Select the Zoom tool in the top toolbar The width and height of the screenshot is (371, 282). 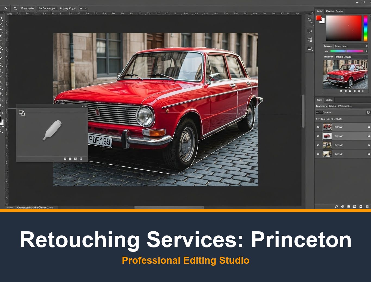coord(15,8)
